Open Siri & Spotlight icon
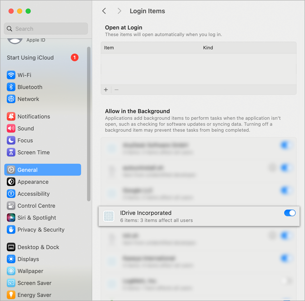The width and height of the screenshot is (305, 301). pos(11,218)
